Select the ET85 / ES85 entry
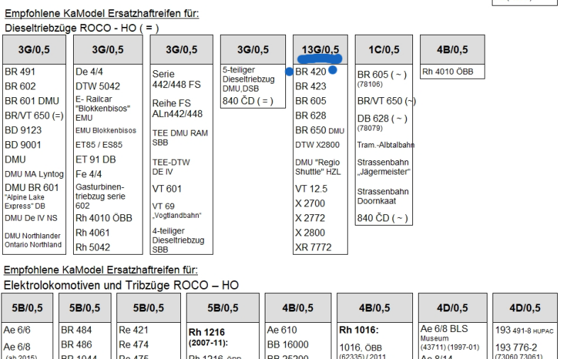 [x=99, y=145]
